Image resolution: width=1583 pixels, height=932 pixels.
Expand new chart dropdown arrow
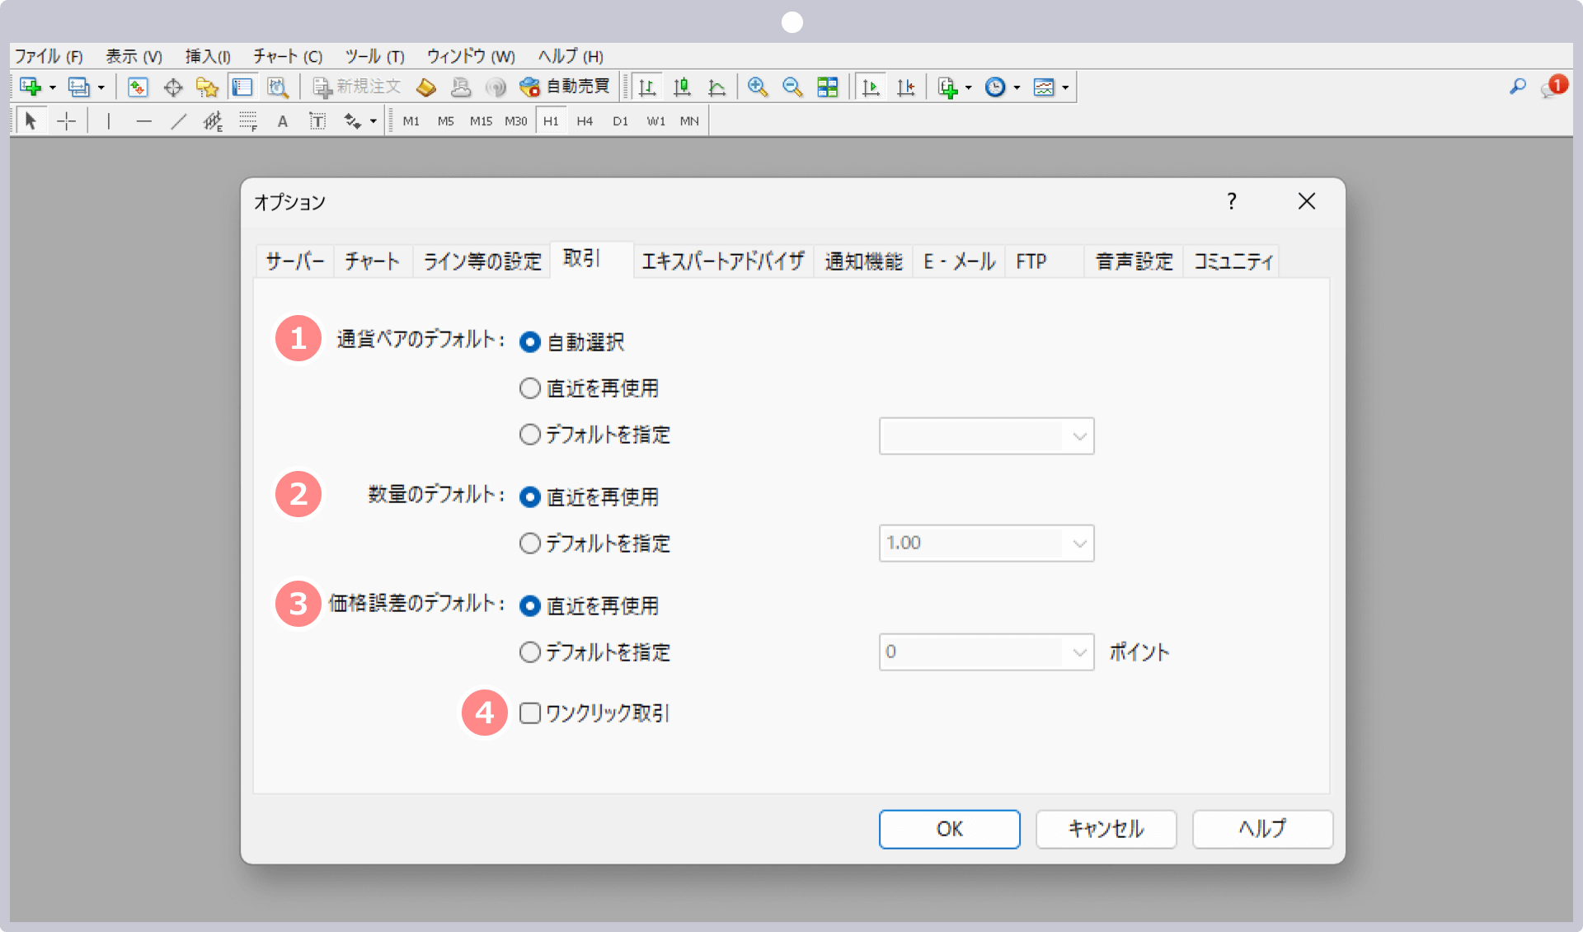click(x=52, y=87)
